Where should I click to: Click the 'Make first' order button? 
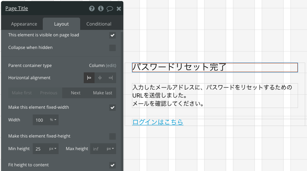coord(22,93)
